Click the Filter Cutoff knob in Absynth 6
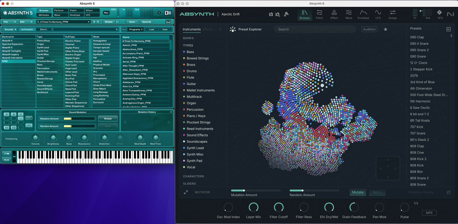Viewport: 458px width, 224px height. (279, 207)
